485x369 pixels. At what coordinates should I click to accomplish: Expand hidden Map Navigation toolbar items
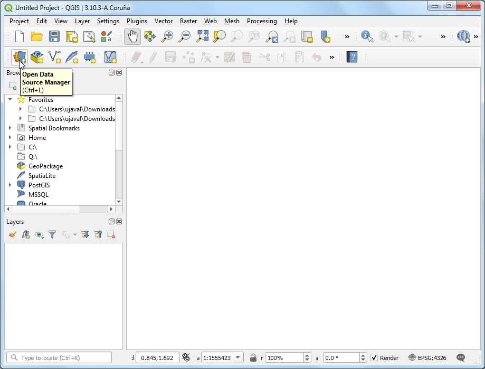point(347,37)
